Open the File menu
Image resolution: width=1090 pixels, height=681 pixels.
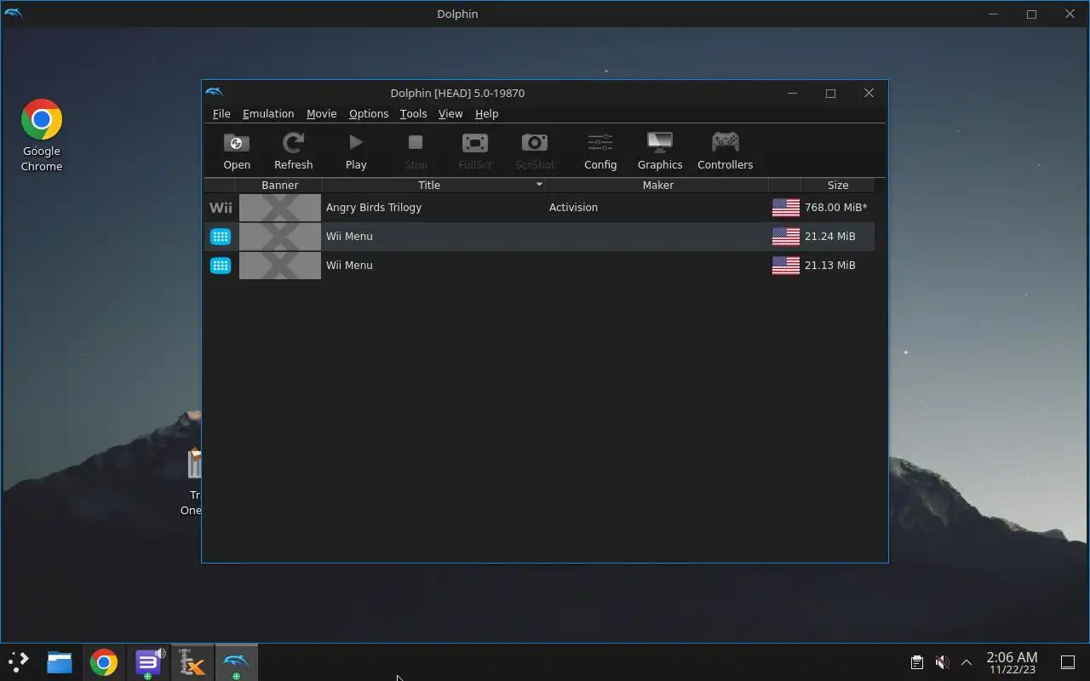221,114
